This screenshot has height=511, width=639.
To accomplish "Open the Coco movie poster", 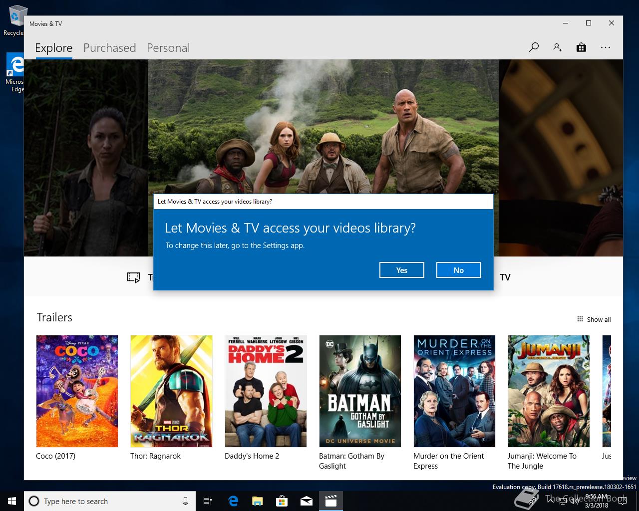I will [x=77, y=391].
